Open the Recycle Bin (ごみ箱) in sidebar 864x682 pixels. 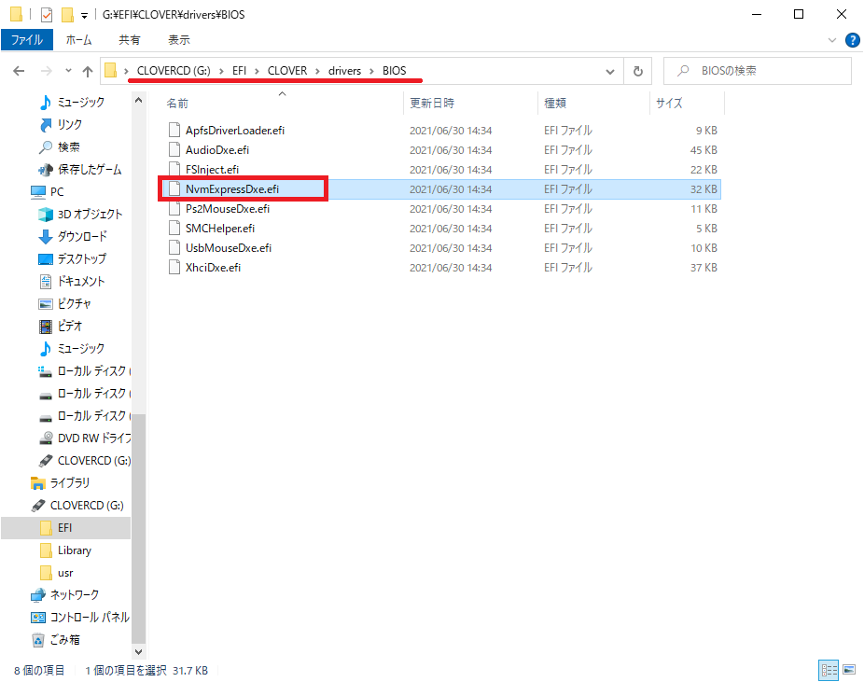point(65,639)
